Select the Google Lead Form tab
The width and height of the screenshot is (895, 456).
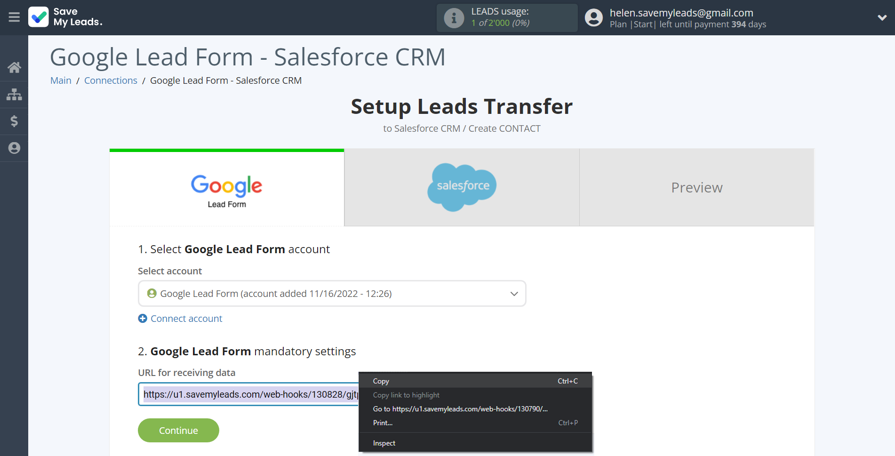(227, 188)
